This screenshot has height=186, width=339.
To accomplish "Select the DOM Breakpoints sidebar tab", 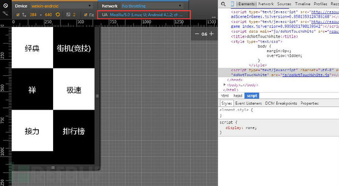I will 281,103.
